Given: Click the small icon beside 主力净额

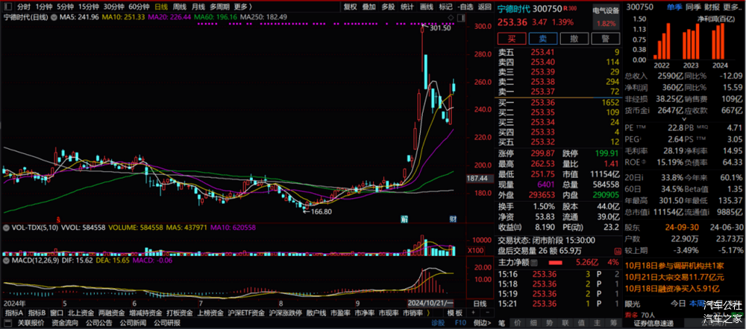Looking at the screenshot, I should pos(534,262).
